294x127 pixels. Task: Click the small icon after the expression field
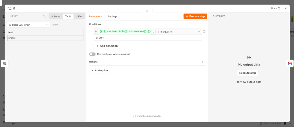coord(153,32)
